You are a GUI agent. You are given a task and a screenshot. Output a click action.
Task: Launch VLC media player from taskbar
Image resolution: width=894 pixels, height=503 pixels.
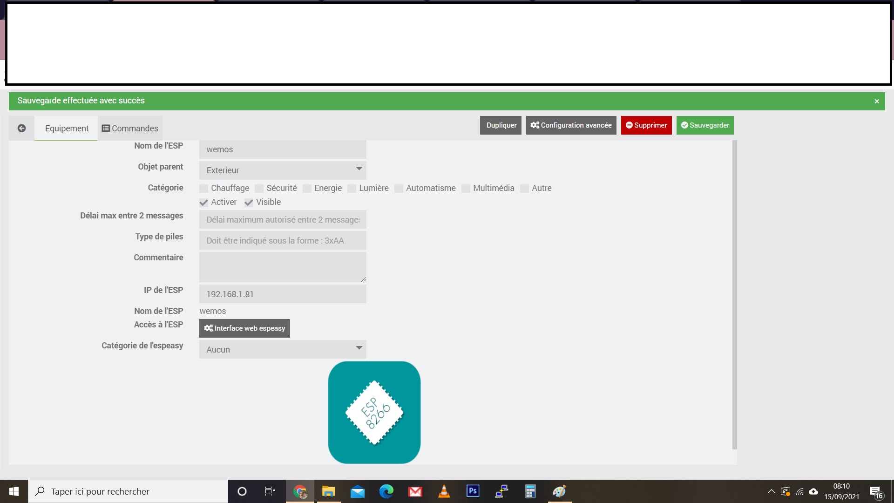(x=444, y=491)
